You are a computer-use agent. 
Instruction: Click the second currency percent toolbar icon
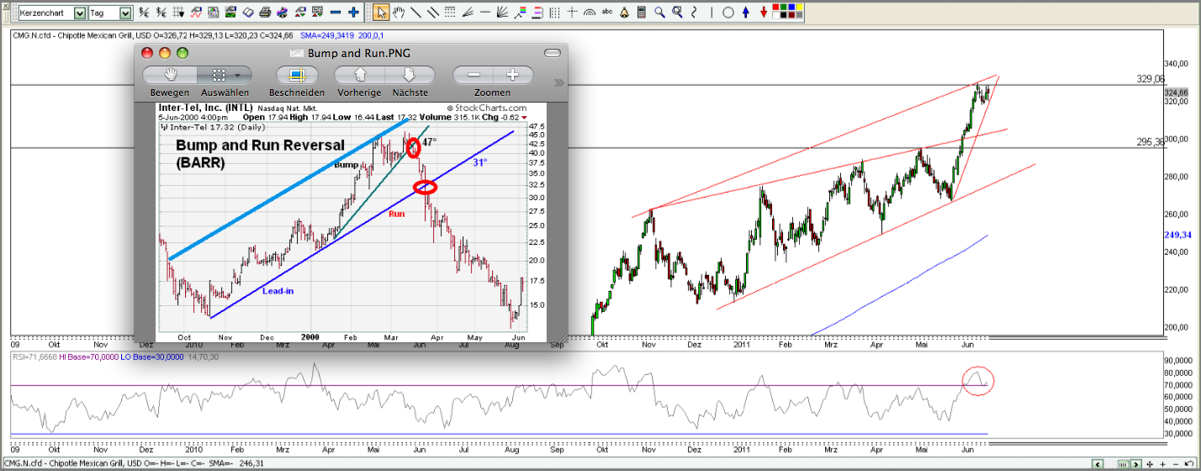(x=161, y=13)
